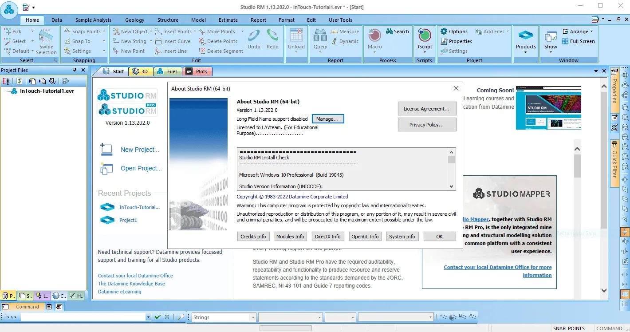The image size is (630, 332).
Task: Switch to the 3D document tab
Action: [141, 71]
